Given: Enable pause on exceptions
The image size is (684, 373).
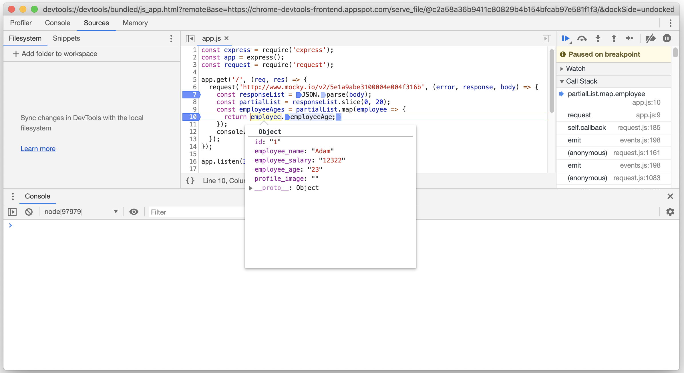Looking at the screenshot, I should tap(667, 38).
